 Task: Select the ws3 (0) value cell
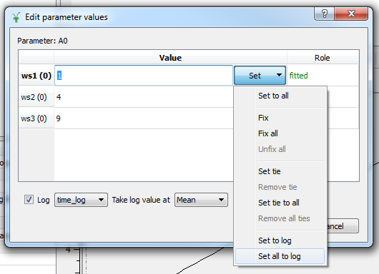pyautogui.click(x=144, y=118)
